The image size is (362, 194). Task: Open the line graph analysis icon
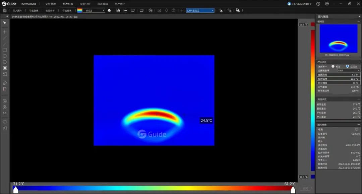tap(125, 10)
